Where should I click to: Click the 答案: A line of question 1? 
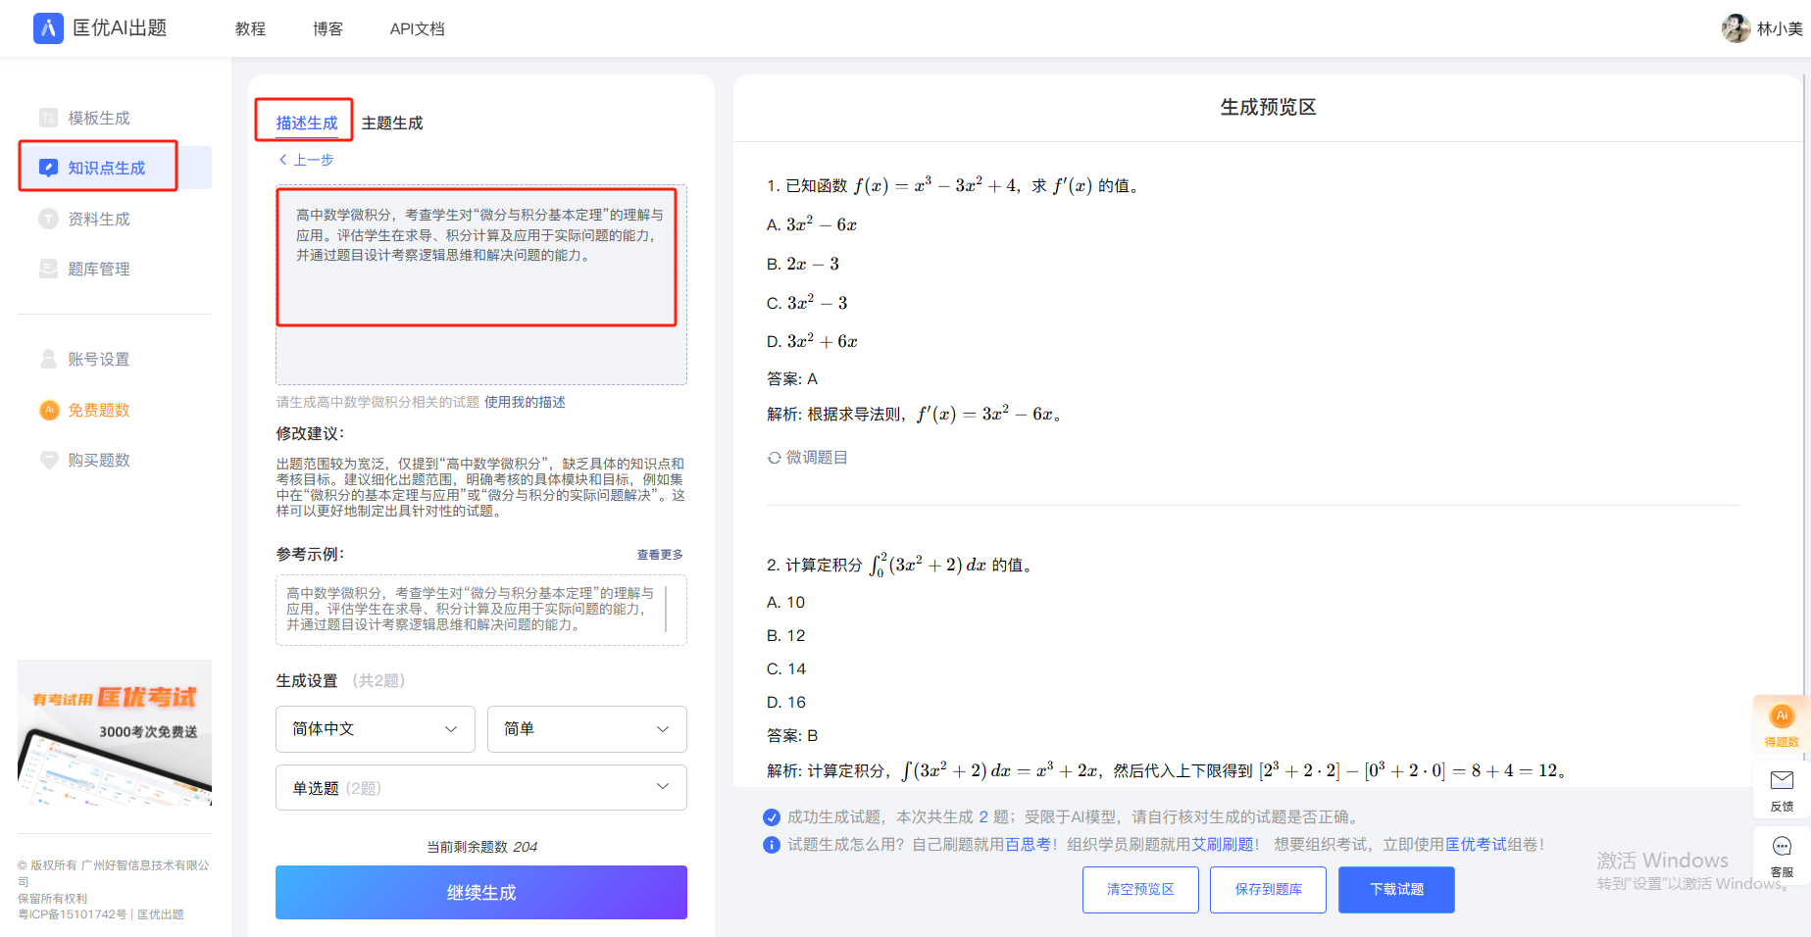tap(792, 378)
